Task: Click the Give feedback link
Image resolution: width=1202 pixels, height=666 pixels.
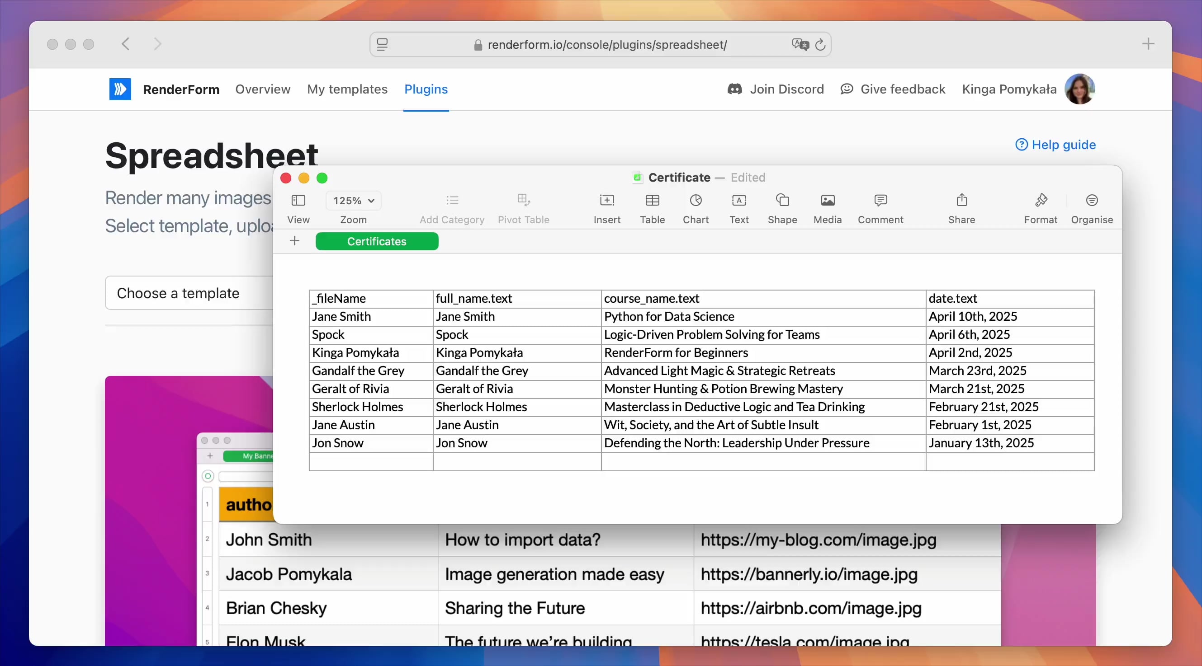Action: pyautogui.click(x=893, y=89)
